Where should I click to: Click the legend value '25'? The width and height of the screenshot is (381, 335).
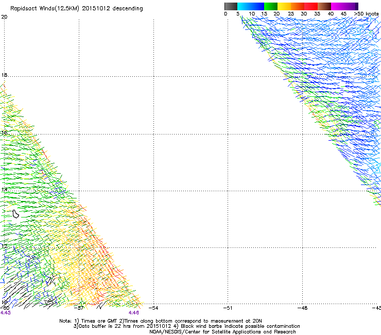point(291,14)
